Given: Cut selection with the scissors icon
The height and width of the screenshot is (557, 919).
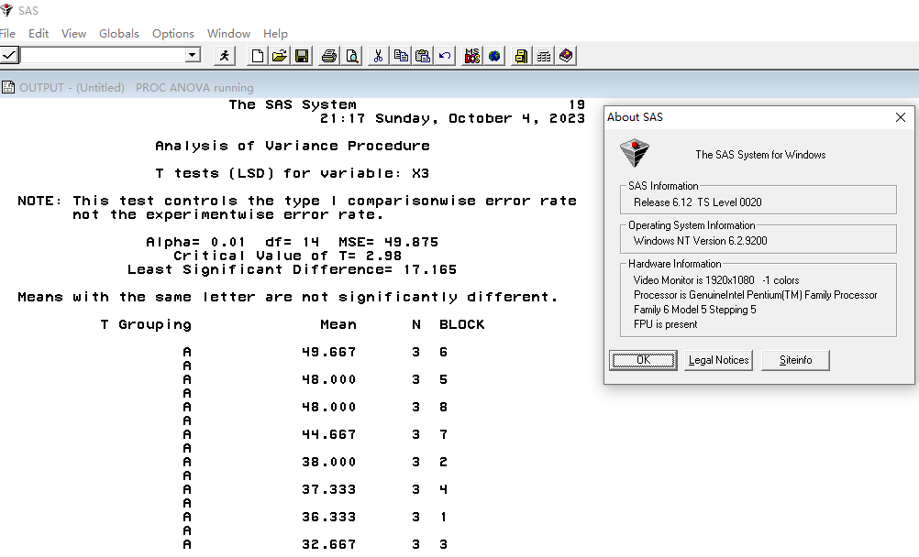Looking at the screenshot, I should coord(378,56).
